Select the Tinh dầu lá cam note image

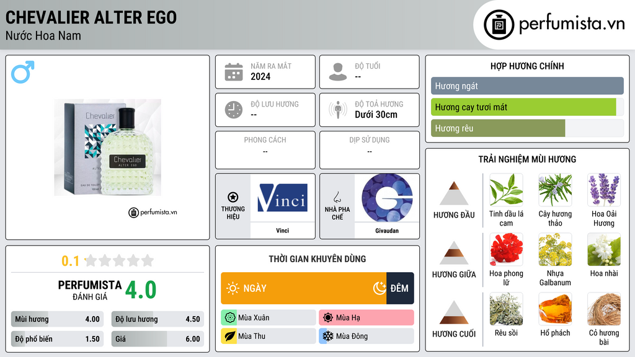[x=506, y=190]
